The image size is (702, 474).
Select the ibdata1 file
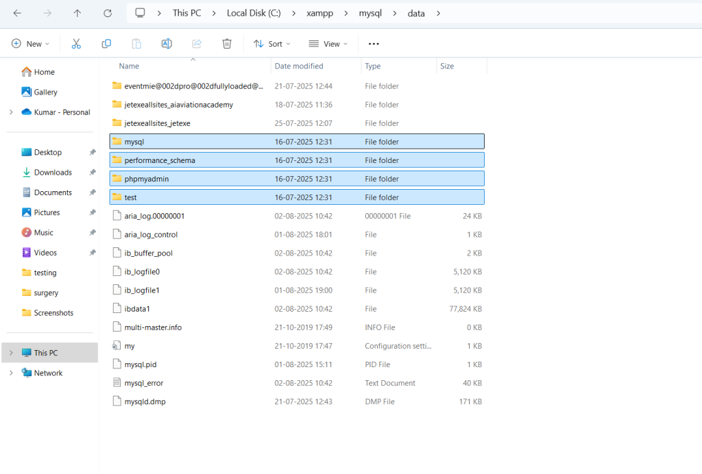[297, 309]
